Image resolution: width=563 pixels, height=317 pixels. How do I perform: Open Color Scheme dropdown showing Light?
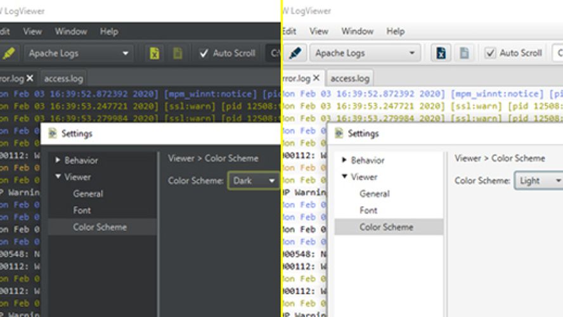[x=538, y=181]
